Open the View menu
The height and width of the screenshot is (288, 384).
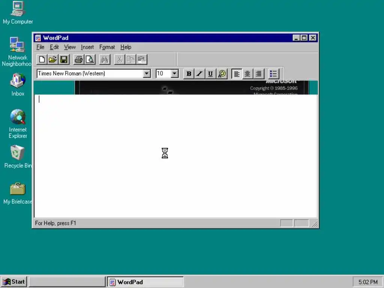(70, 47)
